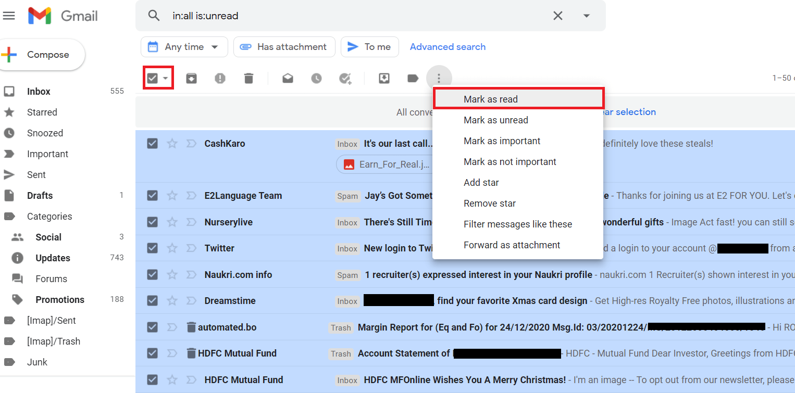Click the Advanced search link
795x393 pixels.
[x=447, y=46]
